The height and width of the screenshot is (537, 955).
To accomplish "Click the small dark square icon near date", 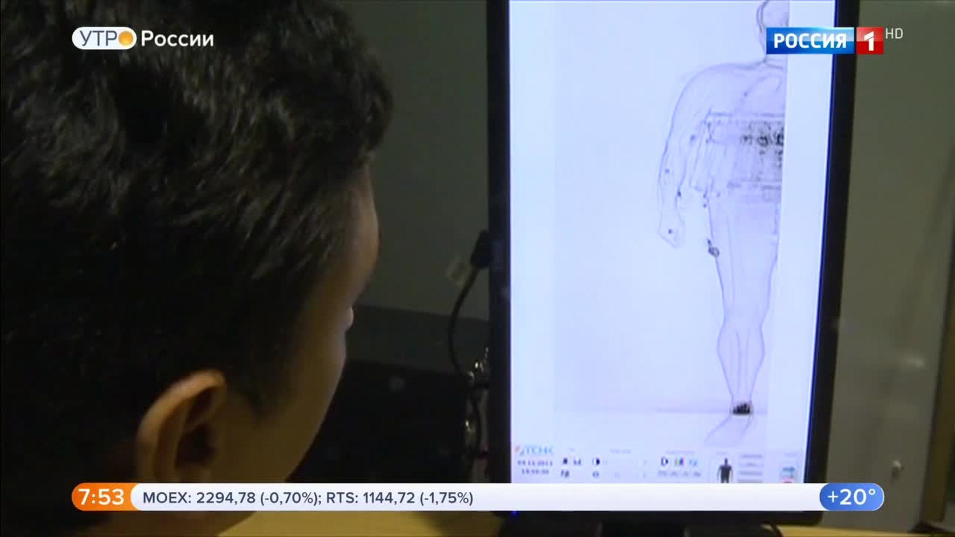I will click(565, 461).
